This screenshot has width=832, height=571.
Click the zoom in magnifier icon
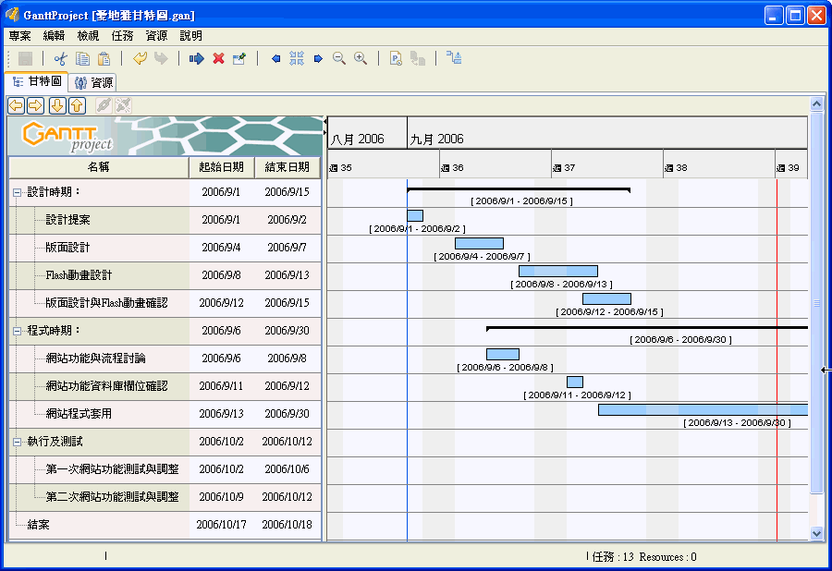(361, 58)
